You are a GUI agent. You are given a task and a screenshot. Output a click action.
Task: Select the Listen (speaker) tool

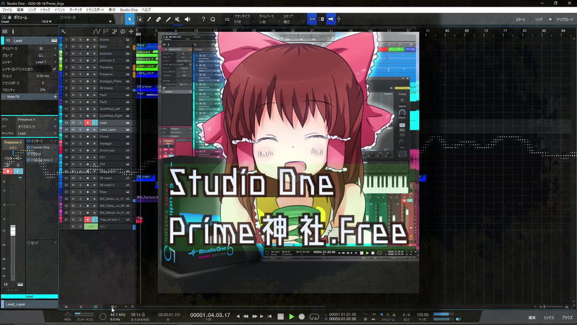pos(188,19)
